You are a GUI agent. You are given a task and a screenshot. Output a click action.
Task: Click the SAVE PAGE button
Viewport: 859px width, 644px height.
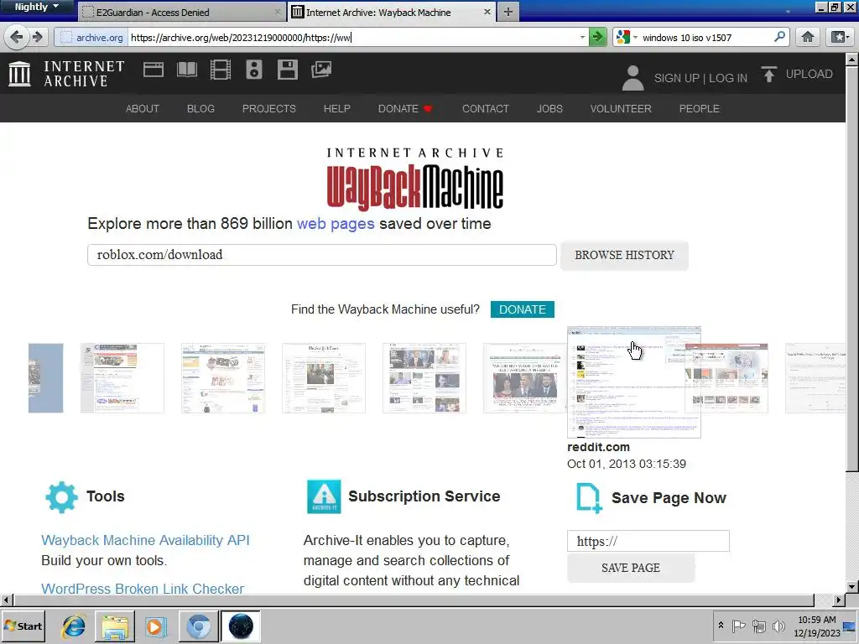point(631,569)
